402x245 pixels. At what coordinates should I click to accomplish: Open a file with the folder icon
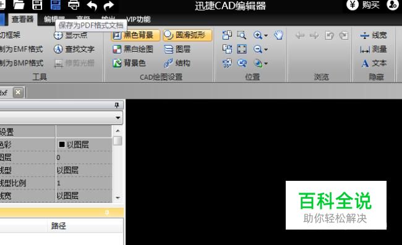pyautogui.click(x=19, y=5)
